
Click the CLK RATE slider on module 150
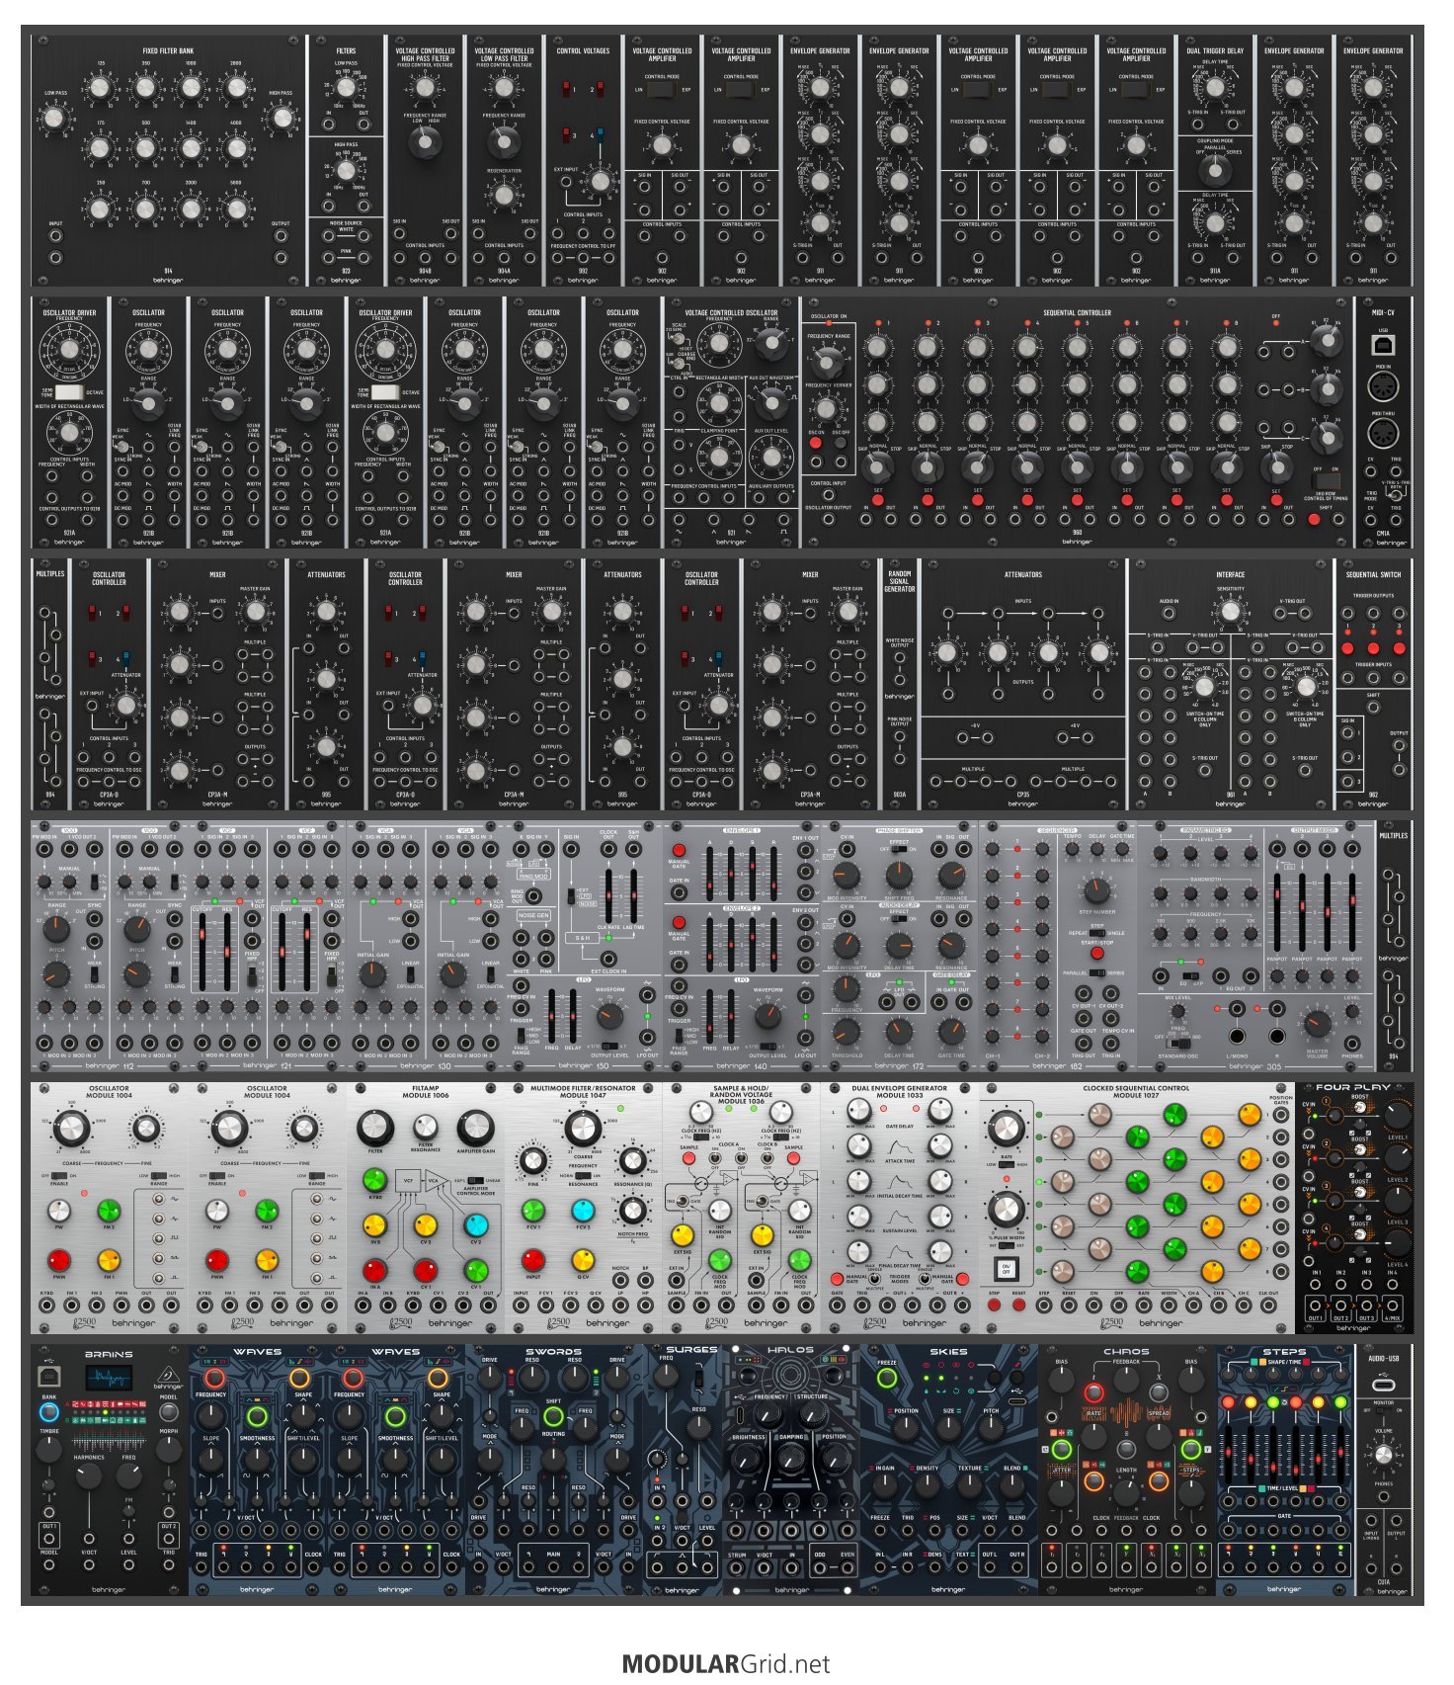coord(607,894)
